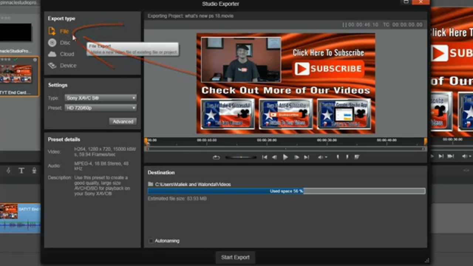The width and height of the screenshot is (473, 266).
Task: Play the exporter preview
Action: (285, 157)
